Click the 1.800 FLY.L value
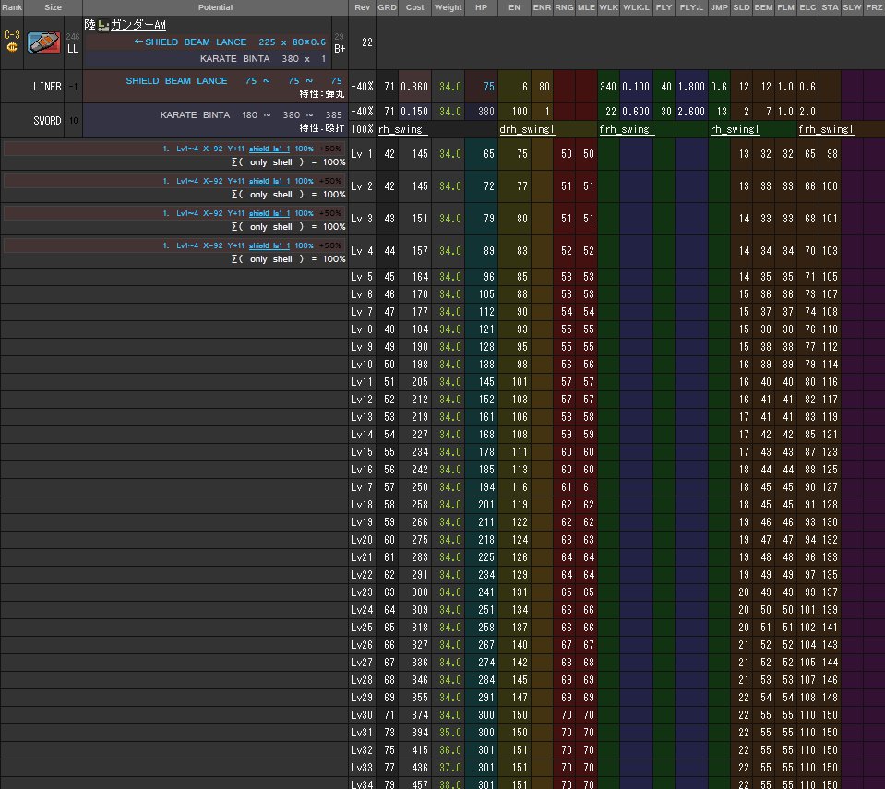Screen dimensions: 885x789 pos(691,87)
